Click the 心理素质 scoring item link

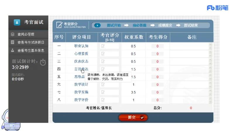[x=81, y=54]
